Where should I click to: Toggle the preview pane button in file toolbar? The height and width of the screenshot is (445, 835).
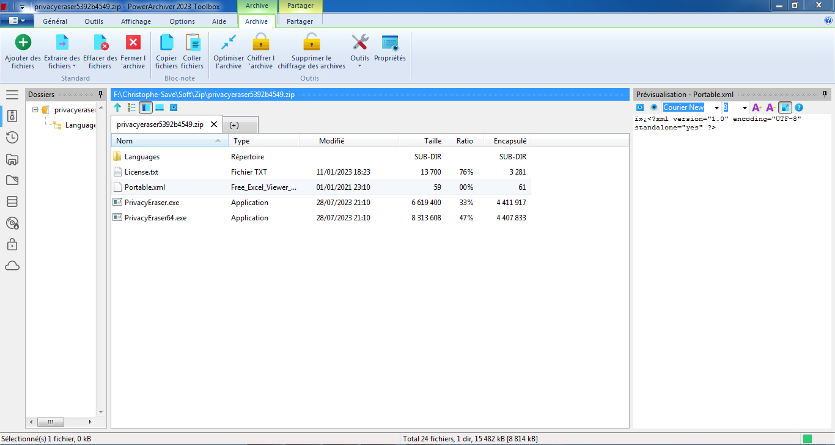pos(174,107)
